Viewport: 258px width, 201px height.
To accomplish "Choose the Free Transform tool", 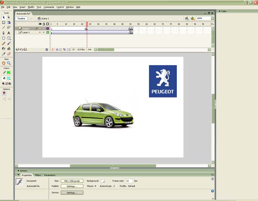I will pyautogui.click(x=4, y=22).
